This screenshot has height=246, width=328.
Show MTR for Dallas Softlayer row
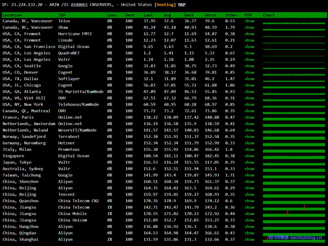249,79
